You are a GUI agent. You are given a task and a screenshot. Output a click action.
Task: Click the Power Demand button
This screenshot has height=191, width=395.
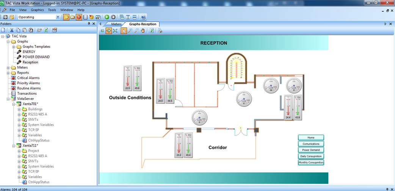[311, 150]
